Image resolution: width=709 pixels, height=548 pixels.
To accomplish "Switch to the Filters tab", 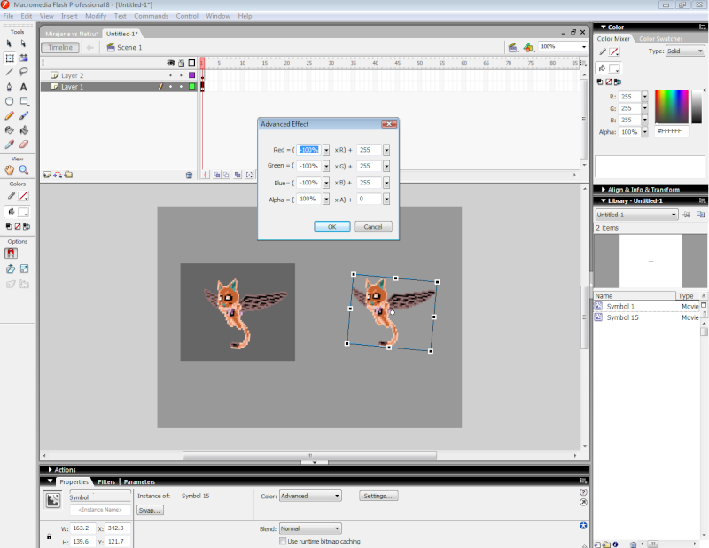I will pos(106,481).
